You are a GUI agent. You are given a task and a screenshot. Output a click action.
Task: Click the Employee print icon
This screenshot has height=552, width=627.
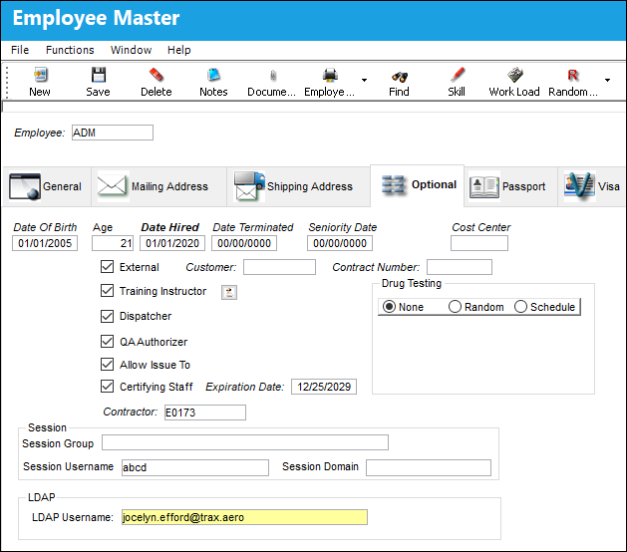point(330,75)
